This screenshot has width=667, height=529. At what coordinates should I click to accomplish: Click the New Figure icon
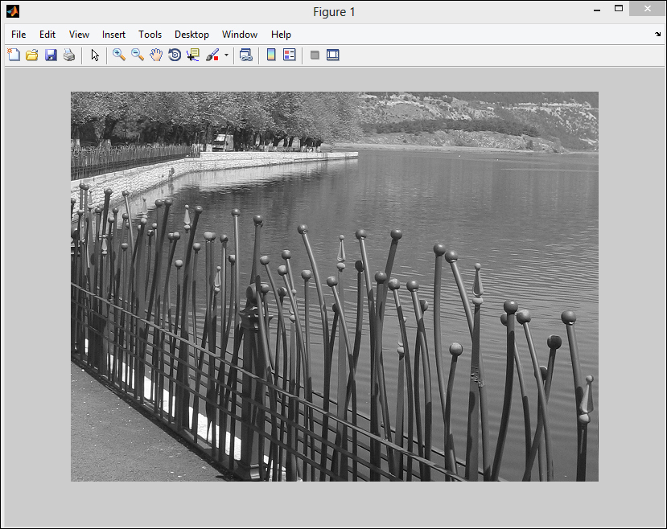[x=14, y=55]
